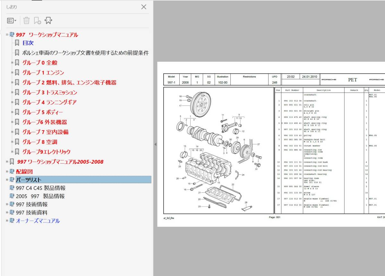Expand the 配線図 node
This screenshot has height=276, width=385.
tap(7, 172)
